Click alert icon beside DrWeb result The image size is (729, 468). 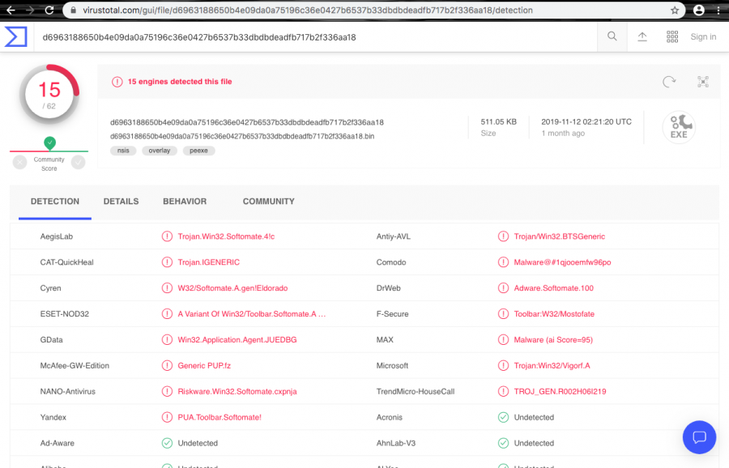click(x=503, y=288)
